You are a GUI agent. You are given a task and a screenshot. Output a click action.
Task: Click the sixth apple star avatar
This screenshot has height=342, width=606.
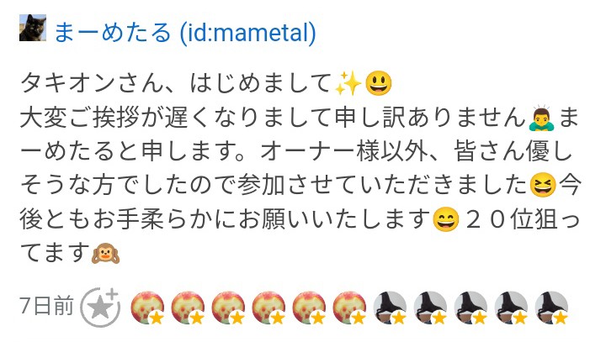coord(349,308)
